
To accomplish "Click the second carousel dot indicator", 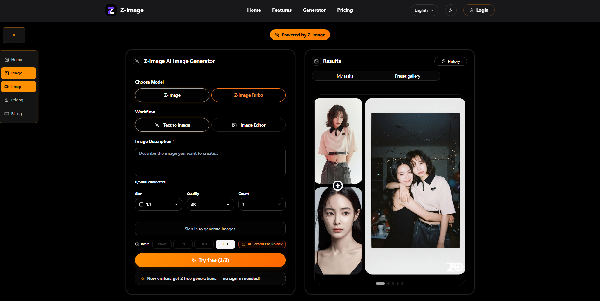I will pos(388,283).
